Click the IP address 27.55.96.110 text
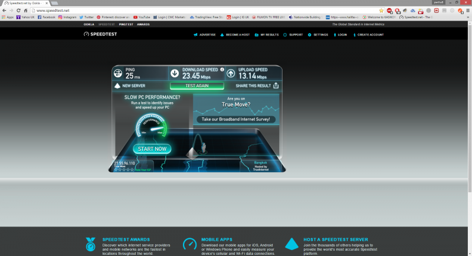Viewport: 472px width, 256px height. tap(124, 163)
